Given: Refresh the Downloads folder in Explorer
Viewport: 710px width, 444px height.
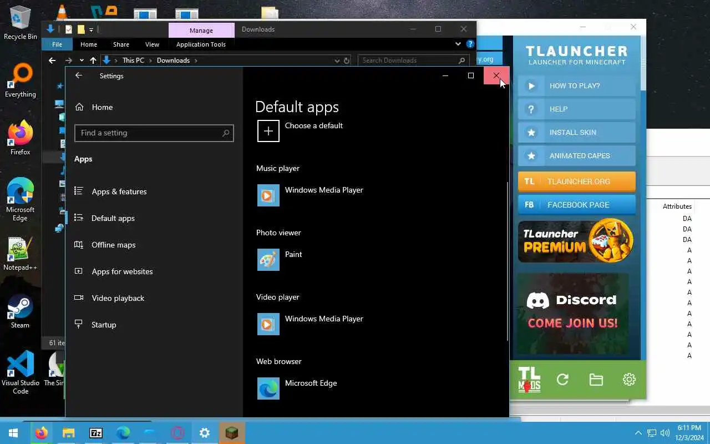Looking at the screenshot, I should [347, 60].
